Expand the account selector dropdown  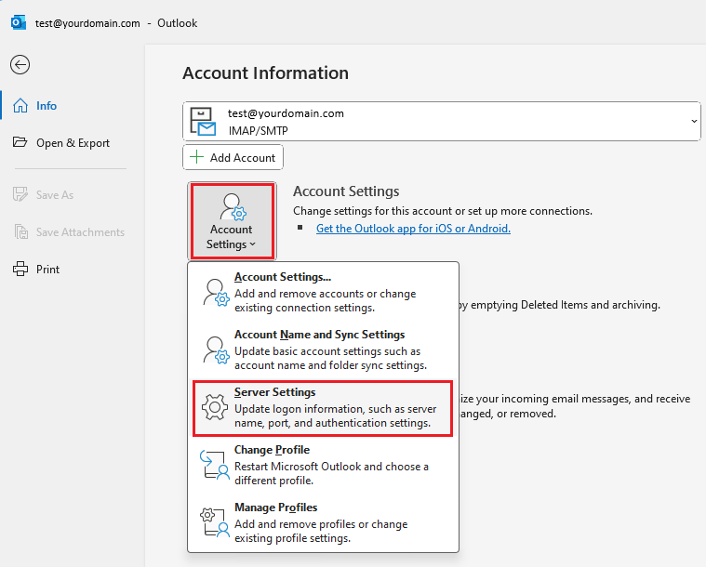point(694,122)
